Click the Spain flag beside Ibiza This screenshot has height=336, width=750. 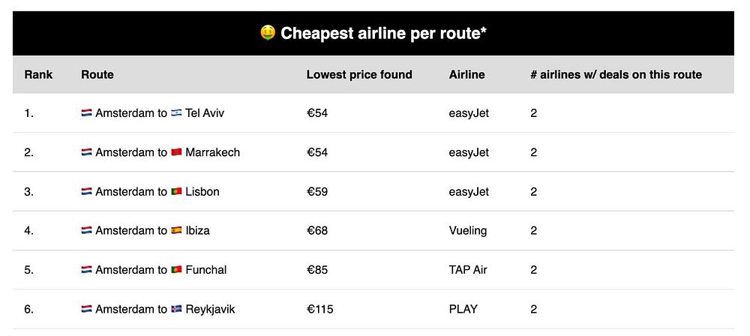point(176,230)
